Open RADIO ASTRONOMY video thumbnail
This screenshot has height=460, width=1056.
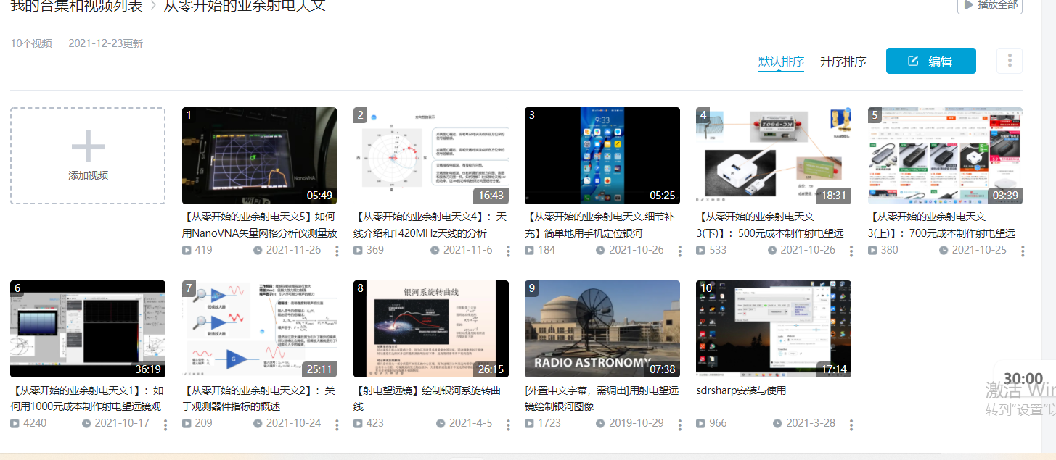pyautogui.click(x=602, y=329)
